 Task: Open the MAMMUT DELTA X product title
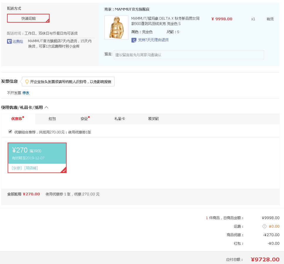(165, 21)
